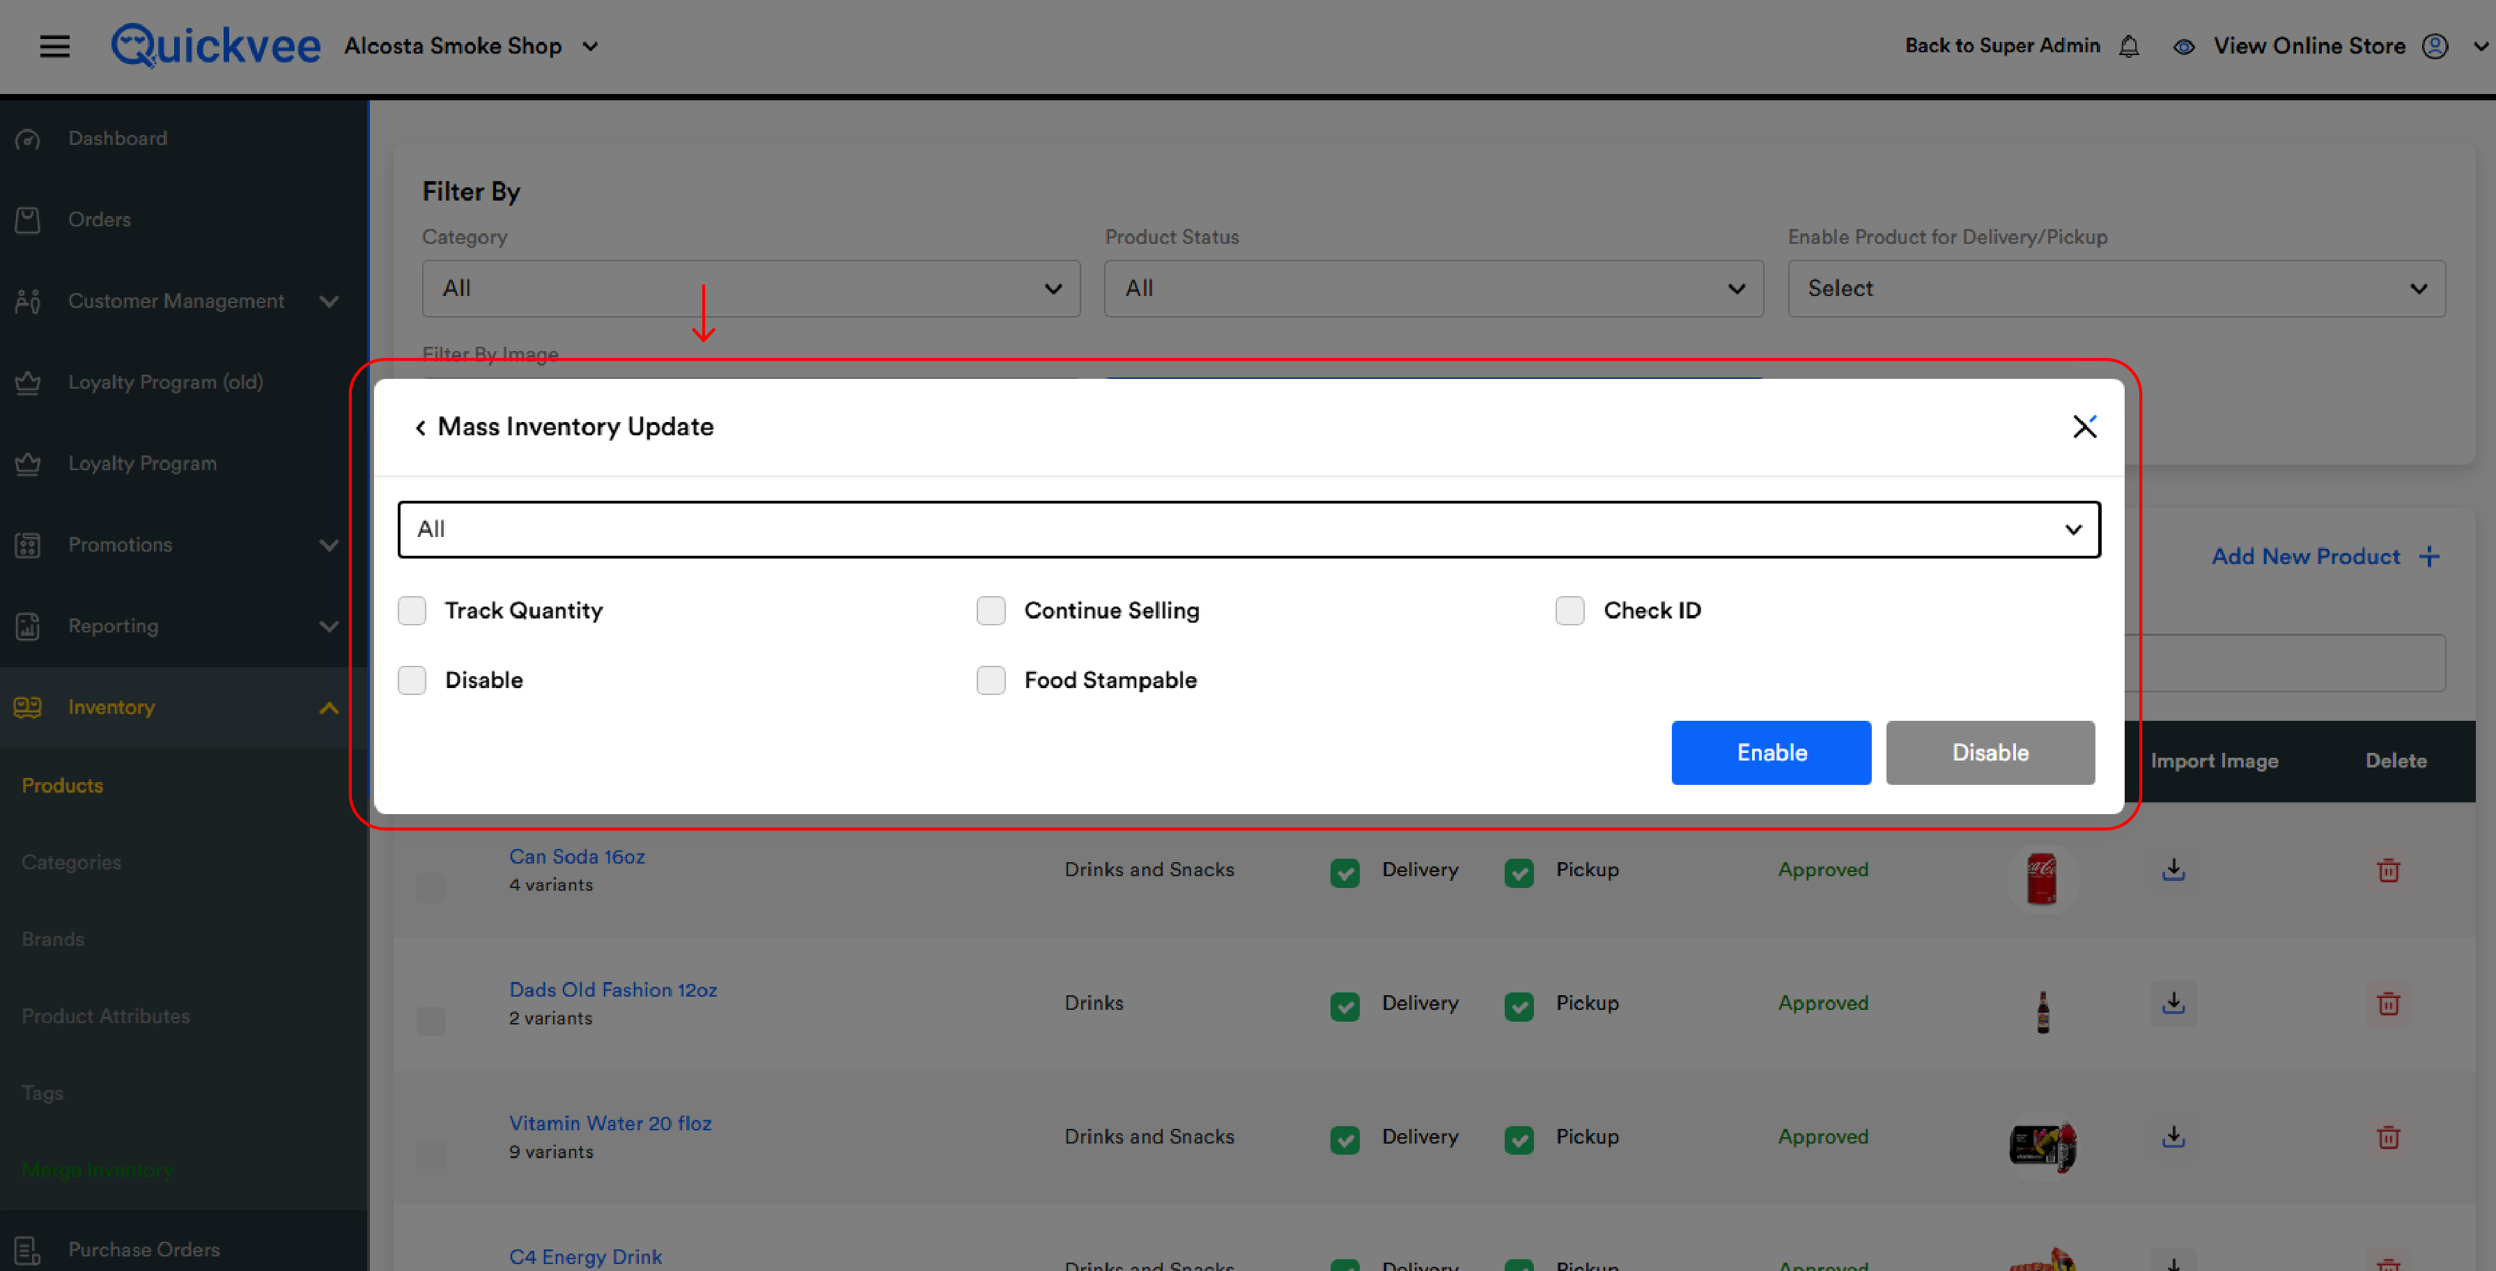This screenshot has height=1271, width=2496.
Task: Click the Purchase Orders icon
Action: 28,1249
